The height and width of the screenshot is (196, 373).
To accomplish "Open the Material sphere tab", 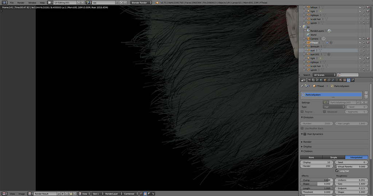I will (x=341, y=80).
